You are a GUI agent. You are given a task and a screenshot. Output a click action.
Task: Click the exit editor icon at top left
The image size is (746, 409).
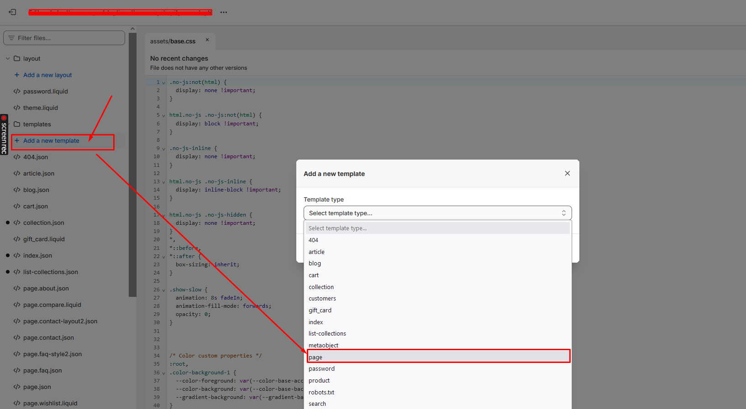pyautogui.click(x=12, y=12)
